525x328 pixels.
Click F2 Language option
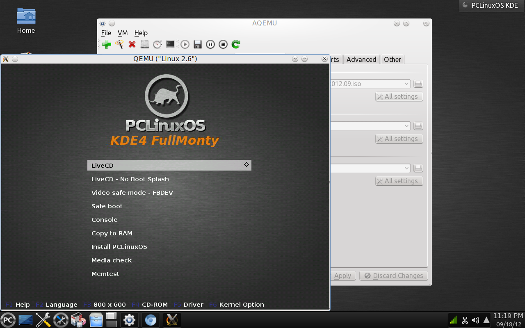click(x=57, y=305)
